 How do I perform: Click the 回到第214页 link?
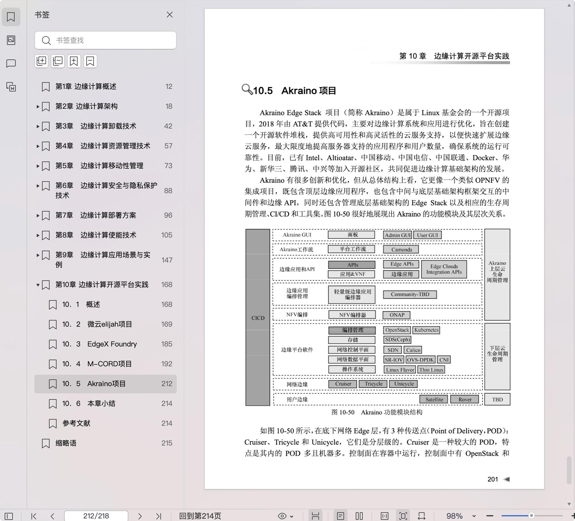point(200,516)
